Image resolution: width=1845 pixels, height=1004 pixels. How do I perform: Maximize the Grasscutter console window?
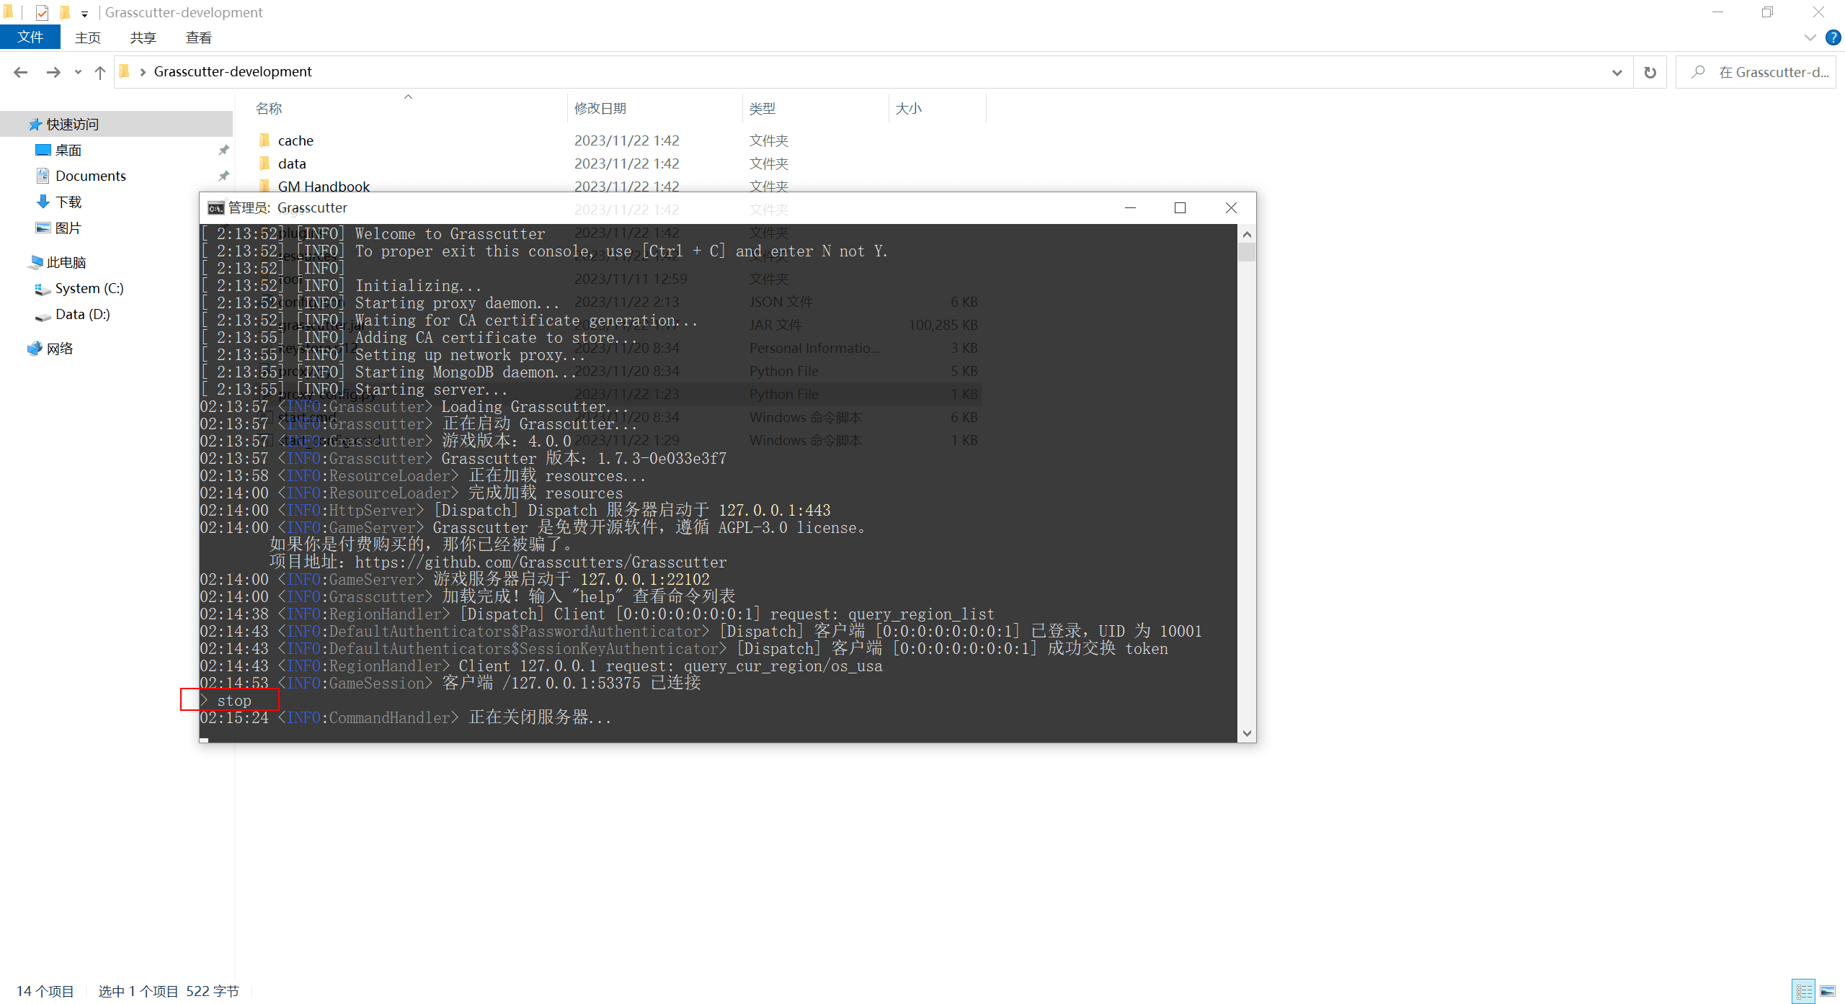click(x=1180, y=208)
